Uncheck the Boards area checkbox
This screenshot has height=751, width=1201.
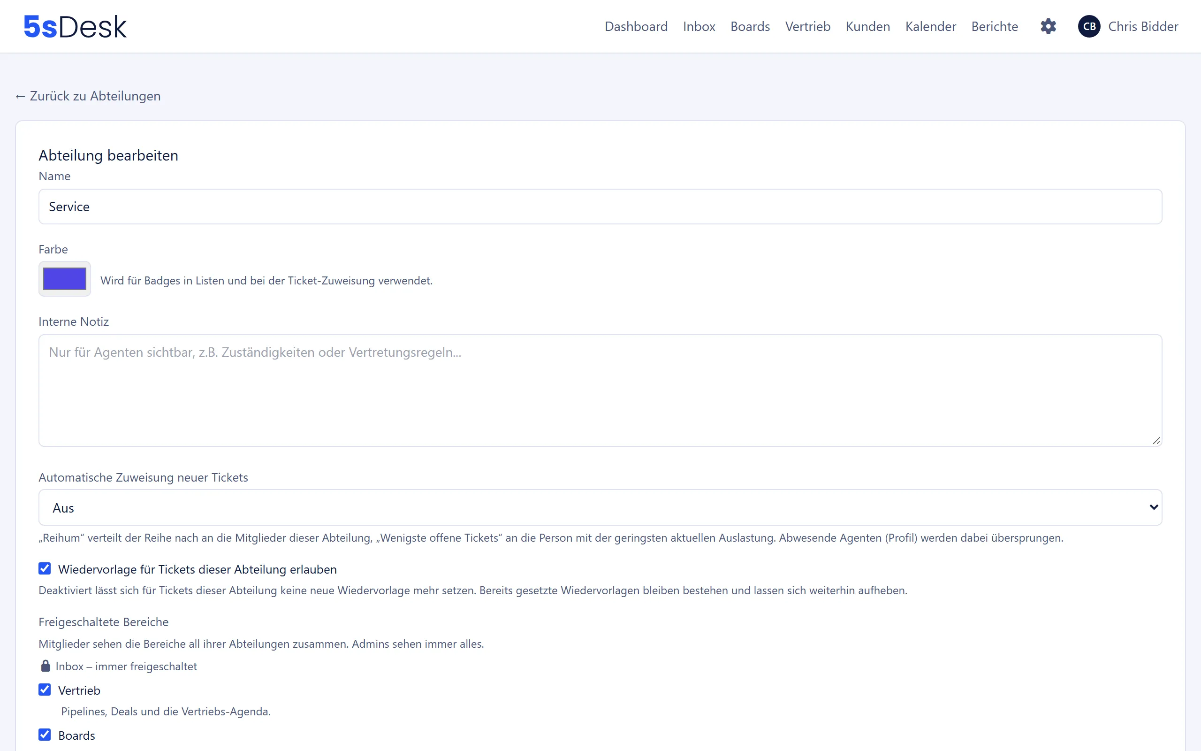(x=45, y=735)
